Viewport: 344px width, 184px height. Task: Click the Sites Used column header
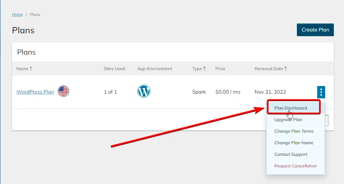point(114,69)
